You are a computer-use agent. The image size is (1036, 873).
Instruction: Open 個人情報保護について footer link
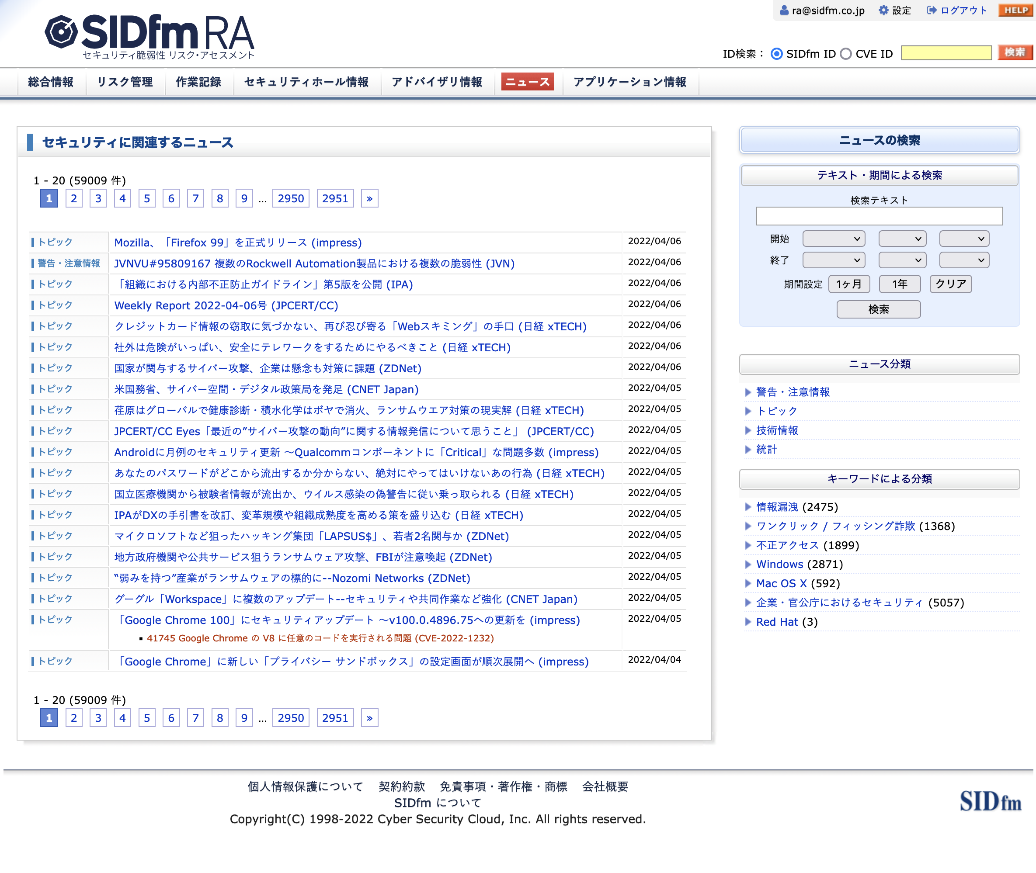pos(306,787)
